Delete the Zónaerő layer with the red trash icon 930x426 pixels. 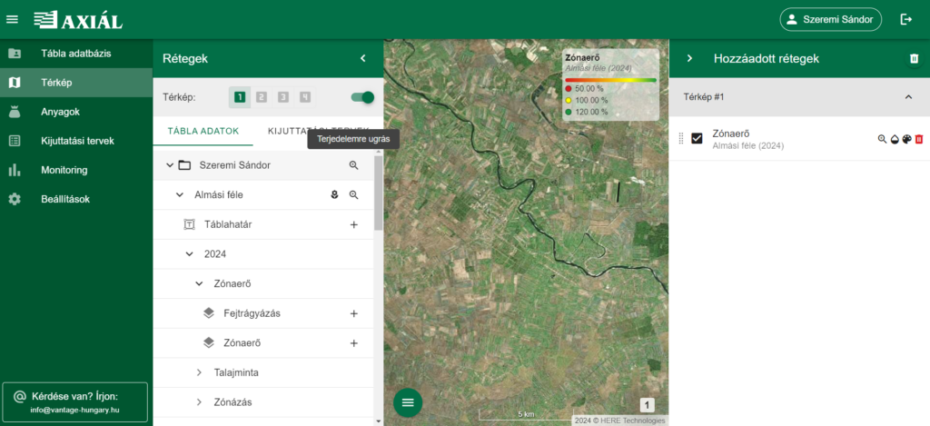point(918,139)
